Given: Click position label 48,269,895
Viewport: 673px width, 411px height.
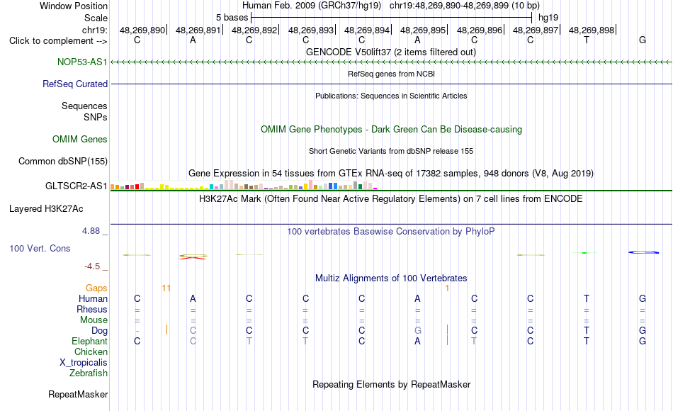Looking at the screenshot, I should 423,30.
